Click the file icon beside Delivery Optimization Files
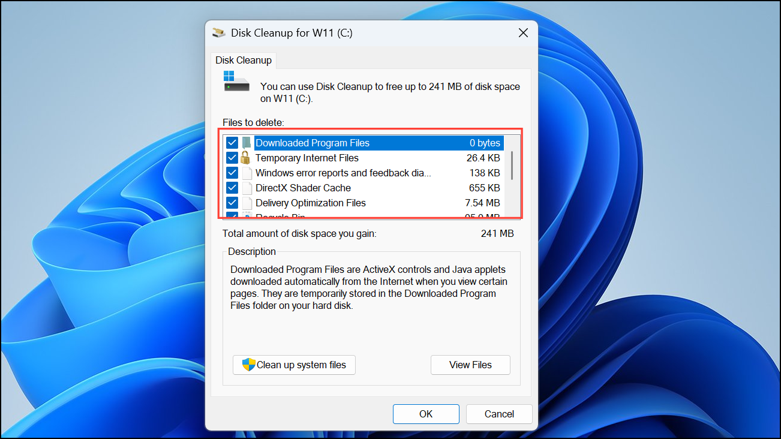Viewport: 781px width, 439px height. pyautogui.click(x=247, y=203)
